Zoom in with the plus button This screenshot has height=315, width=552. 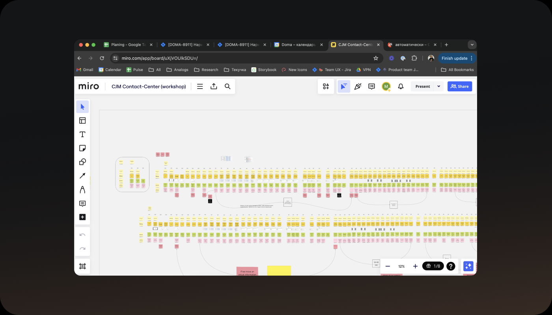click(415, 267)
